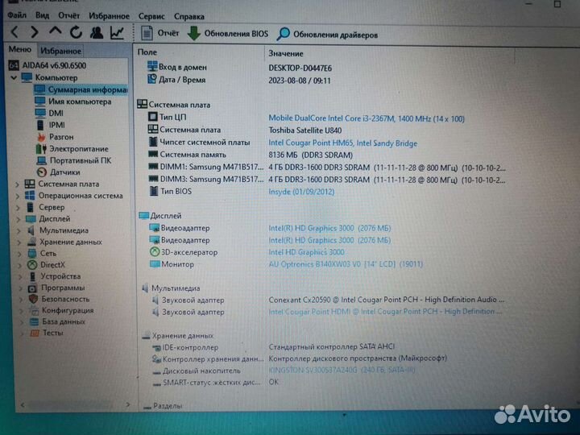The height and width of the screenshot is (435, 580).
Task: Click the Программы tree icon
Action: click(x=32, y=288)
